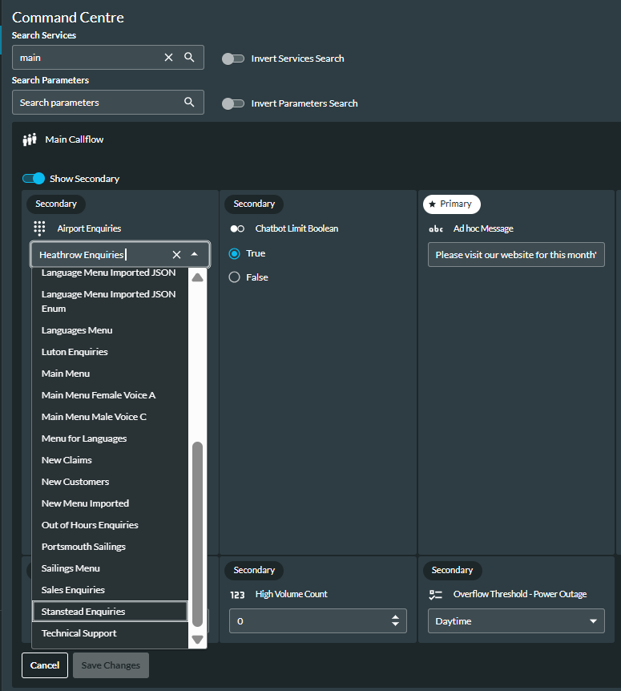
Task: Click the Overflow Threshold checklist icon
Action: [x=436, y=595]
